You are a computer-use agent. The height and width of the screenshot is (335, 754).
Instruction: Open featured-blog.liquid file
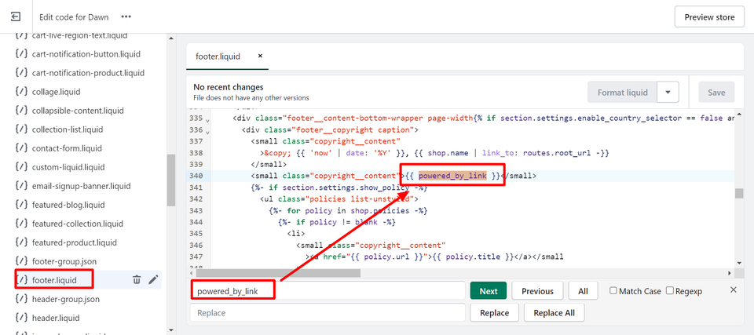point(70,205)
